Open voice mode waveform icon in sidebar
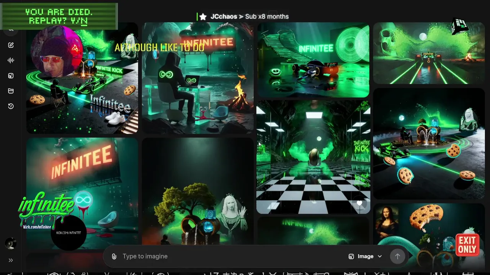 [x=11, y=60]
